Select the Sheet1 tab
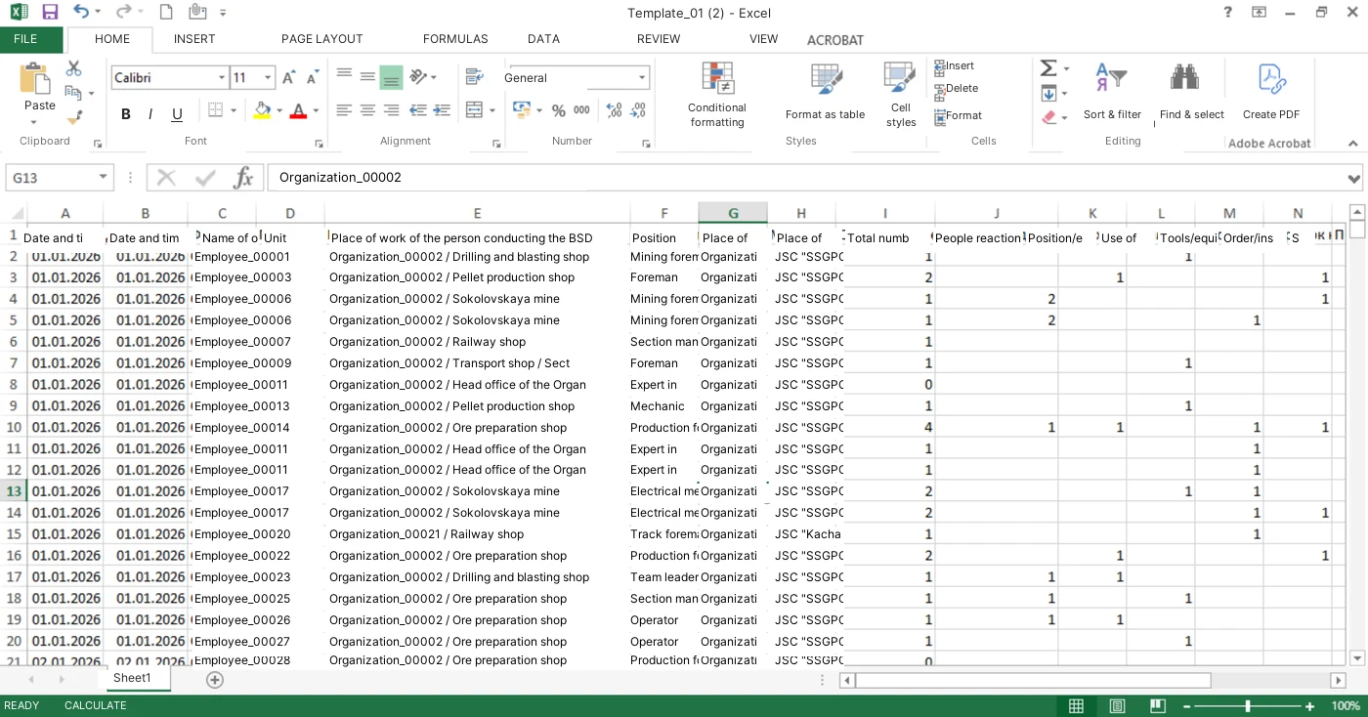This screenshot has width=1368, height=717. pyautogui.click(x=132, y=678)
